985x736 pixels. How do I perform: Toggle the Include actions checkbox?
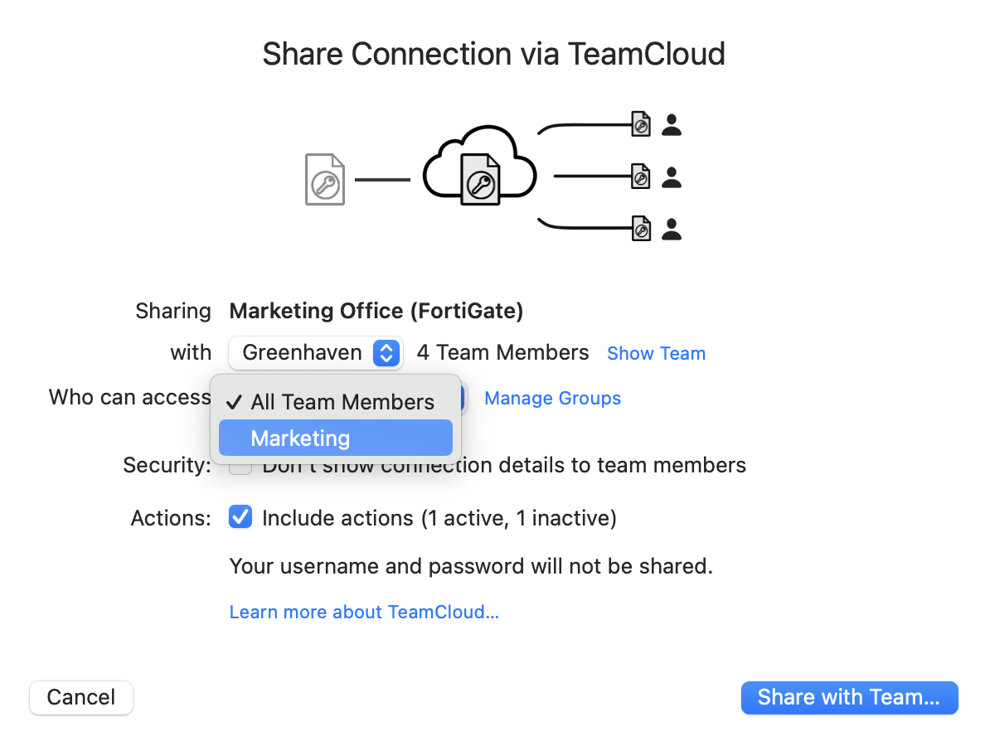240,517
